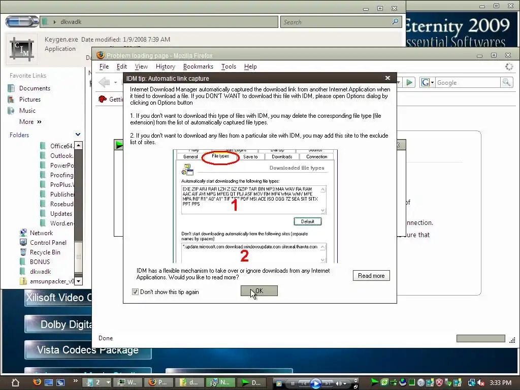Open the grouped taskbar button labeled 2

pyautogui.click(x=97, y=382)
